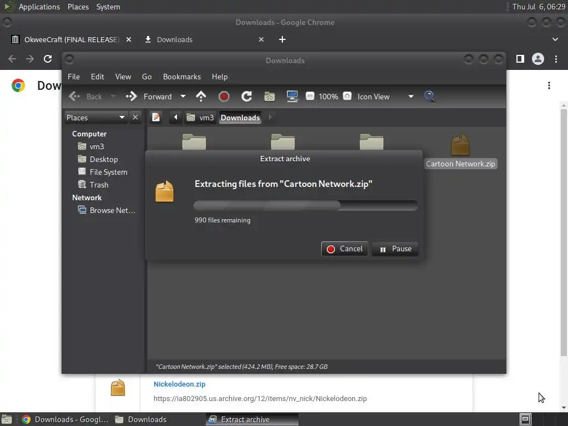Open the File menu
Viewport: 568px width, 426px height.
tap(74, 77)
